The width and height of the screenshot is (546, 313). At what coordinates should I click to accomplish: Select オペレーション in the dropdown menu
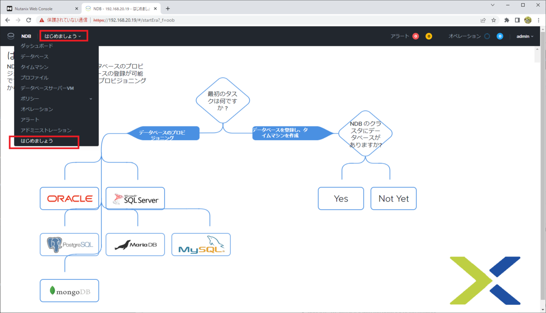(x=37, y=109)
